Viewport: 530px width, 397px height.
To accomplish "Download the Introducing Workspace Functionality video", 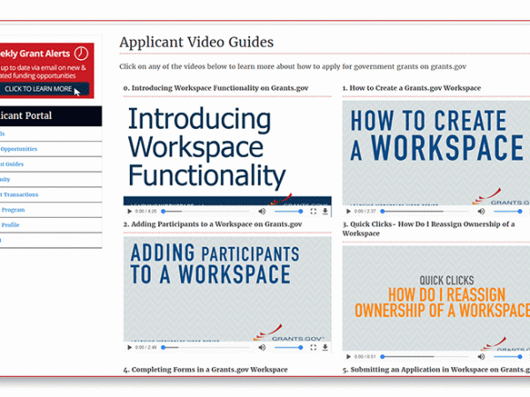I will pyautogui.click(x=325, y=212).
